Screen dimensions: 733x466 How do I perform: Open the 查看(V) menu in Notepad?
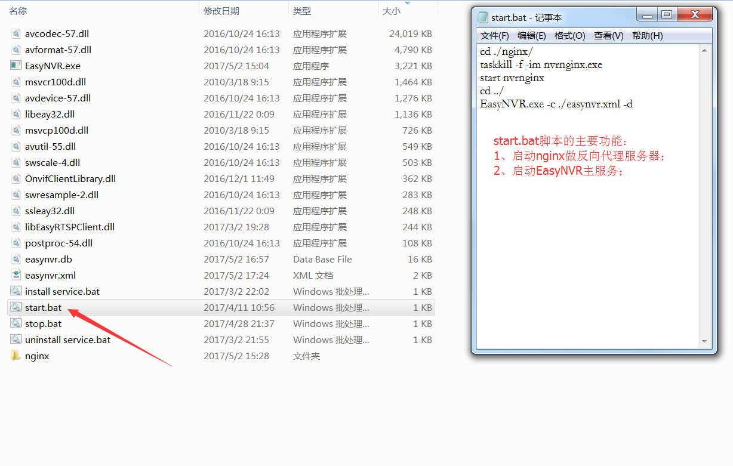(608, 36)
